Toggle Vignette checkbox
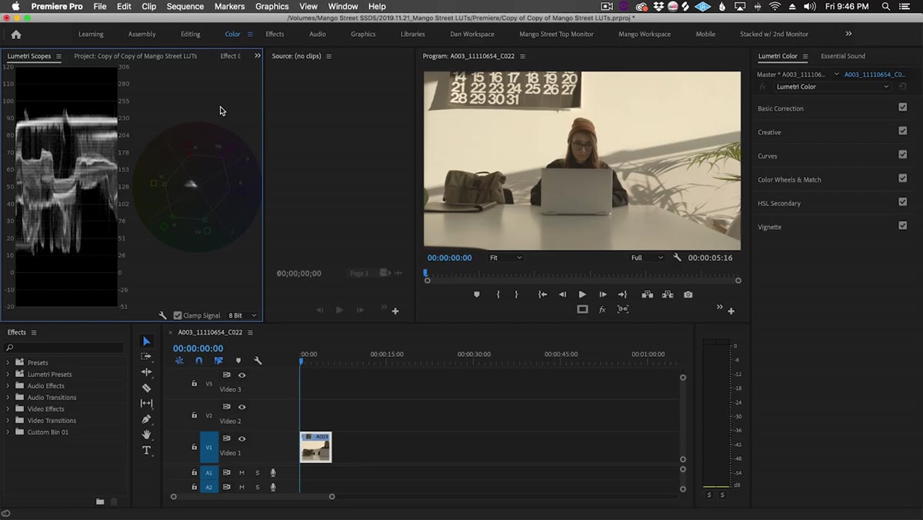Image resolution: width=923 pixels, height=520 pixels. [903, 226]
